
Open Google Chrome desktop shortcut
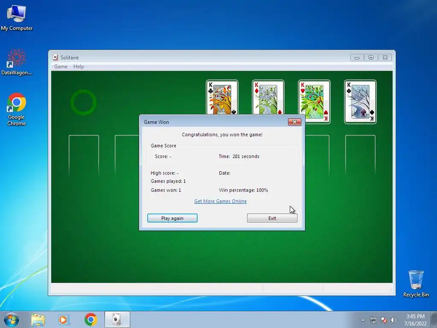click(17, 109)
